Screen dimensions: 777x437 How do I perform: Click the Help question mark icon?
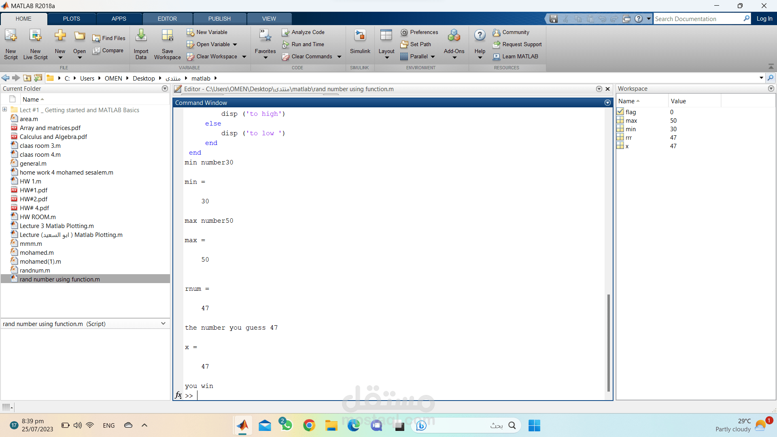[480, 35]
